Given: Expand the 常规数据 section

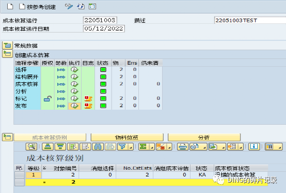Looking at the screenshot, I should tap(7, 46).
